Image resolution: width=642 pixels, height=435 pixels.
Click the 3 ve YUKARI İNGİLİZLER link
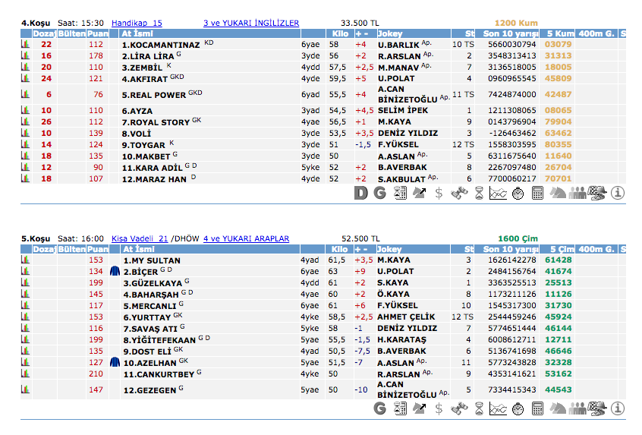(251, 24)
